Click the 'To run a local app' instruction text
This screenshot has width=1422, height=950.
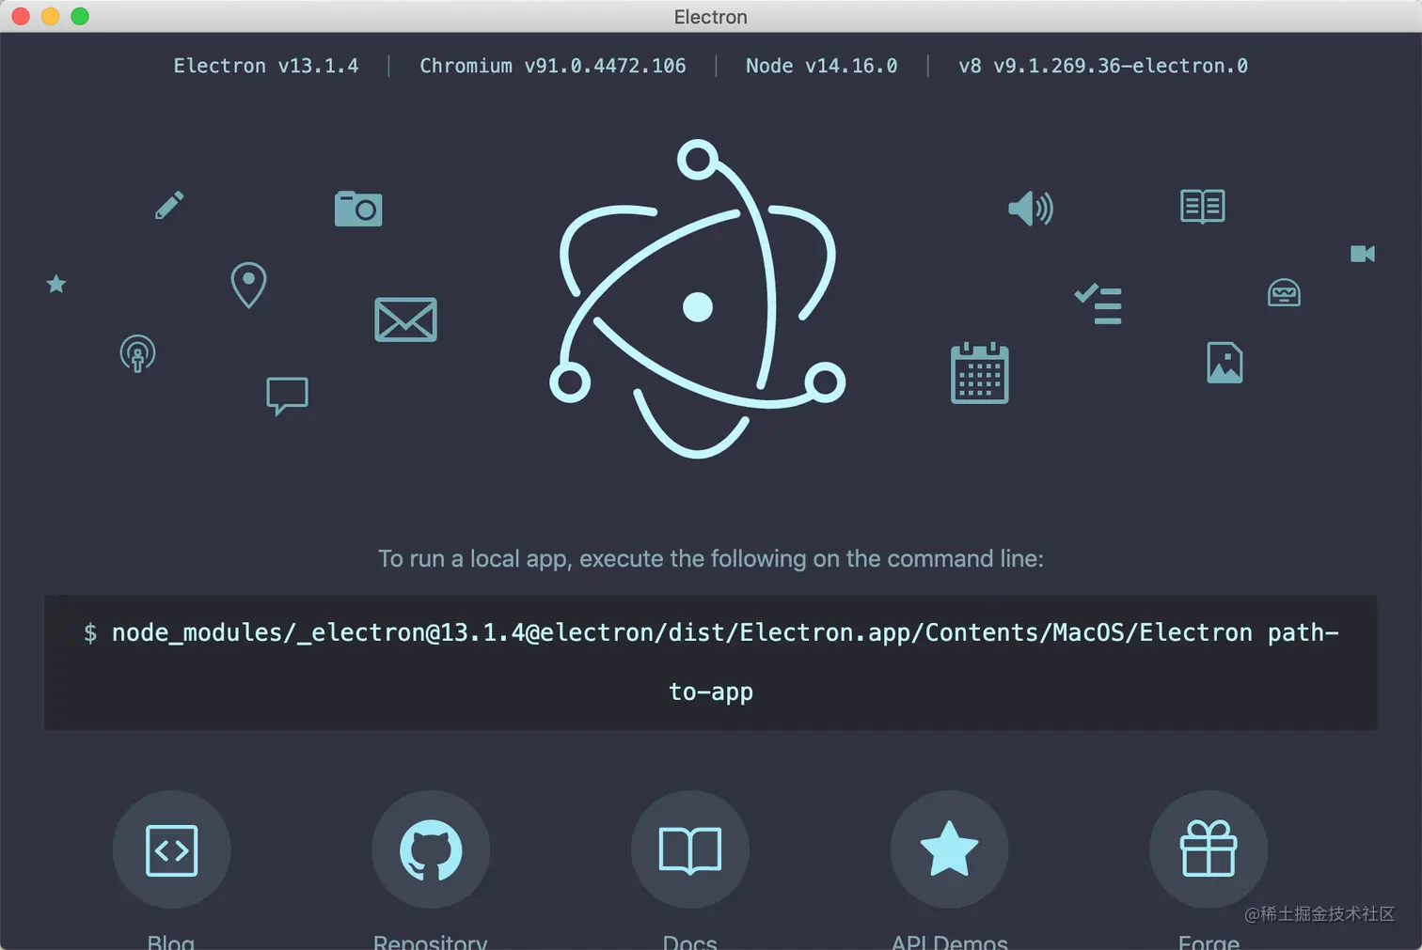711,559
